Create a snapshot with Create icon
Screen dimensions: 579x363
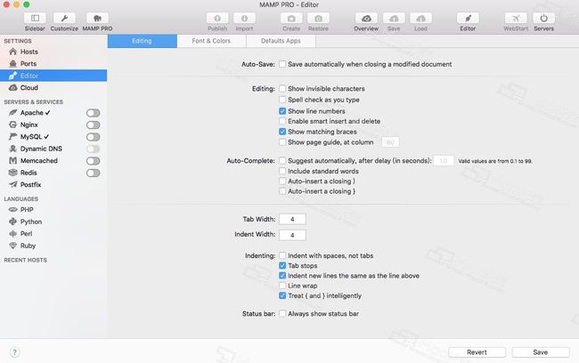coord(291,18)
